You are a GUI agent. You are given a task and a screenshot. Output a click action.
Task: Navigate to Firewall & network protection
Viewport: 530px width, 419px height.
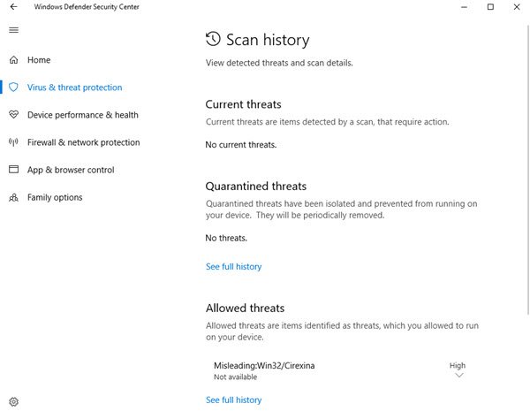point(83,142)
